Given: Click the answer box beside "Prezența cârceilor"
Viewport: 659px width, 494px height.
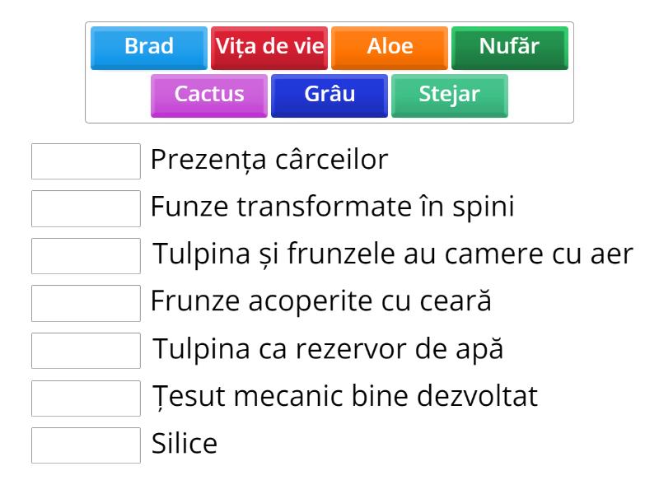Looking at the screenshot, I should click(x=86, y=161).
